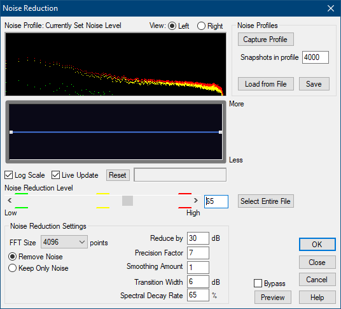Choose Keep Only Noise option
The height and width of the screenshot is (309, 341).
coord(12,268)
